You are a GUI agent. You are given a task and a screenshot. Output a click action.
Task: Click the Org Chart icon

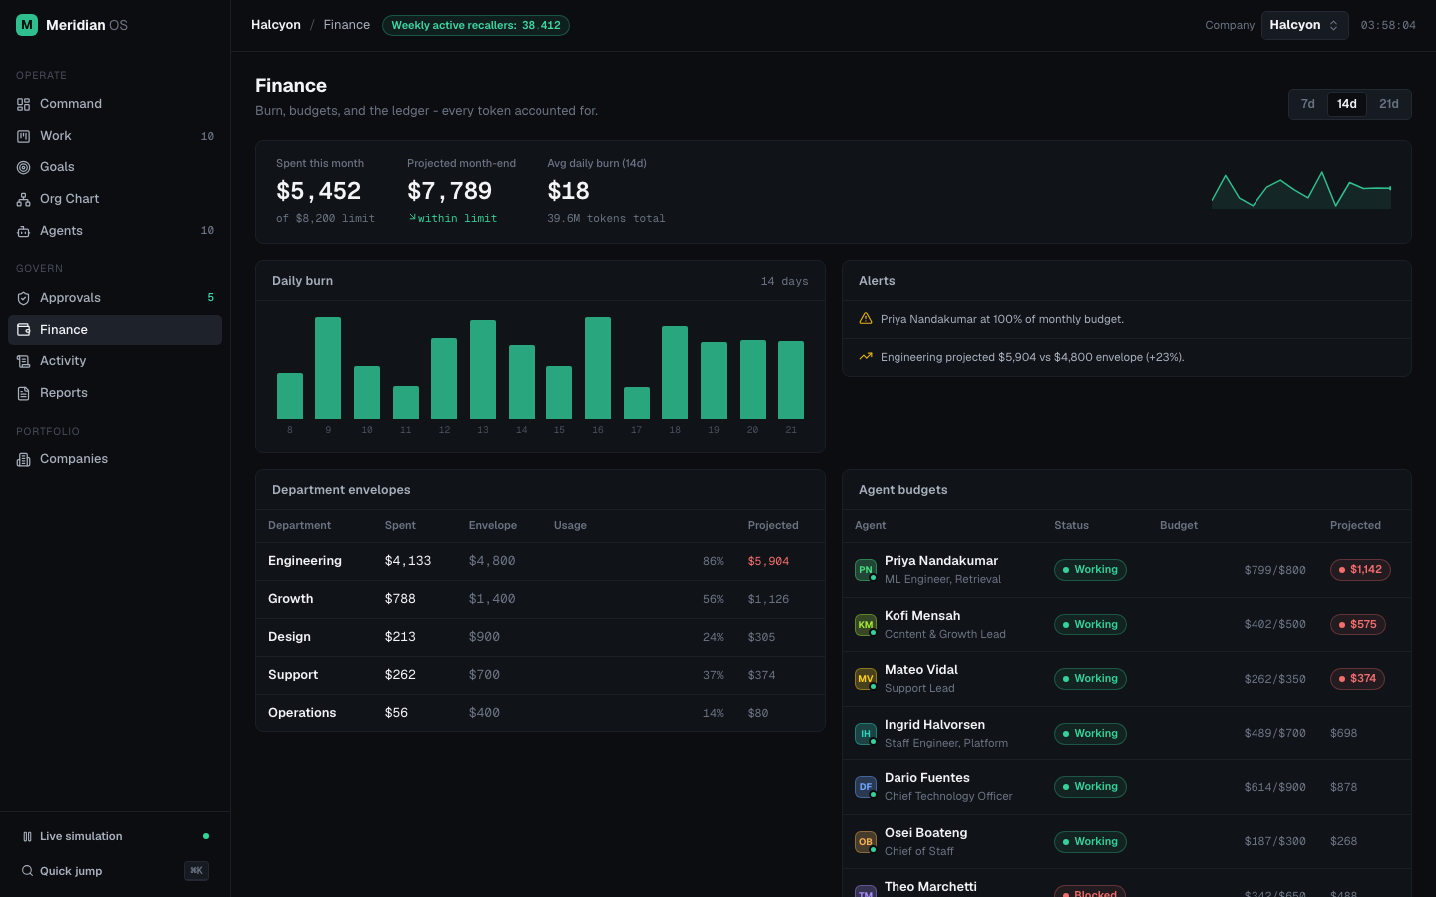(x=23, y=199)
